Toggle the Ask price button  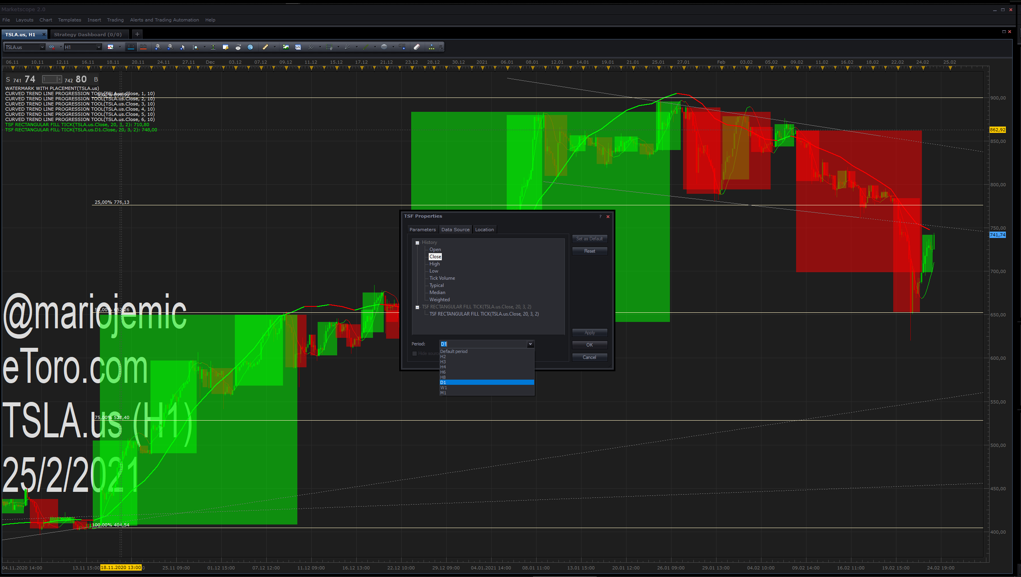click(x=143, y=47)
